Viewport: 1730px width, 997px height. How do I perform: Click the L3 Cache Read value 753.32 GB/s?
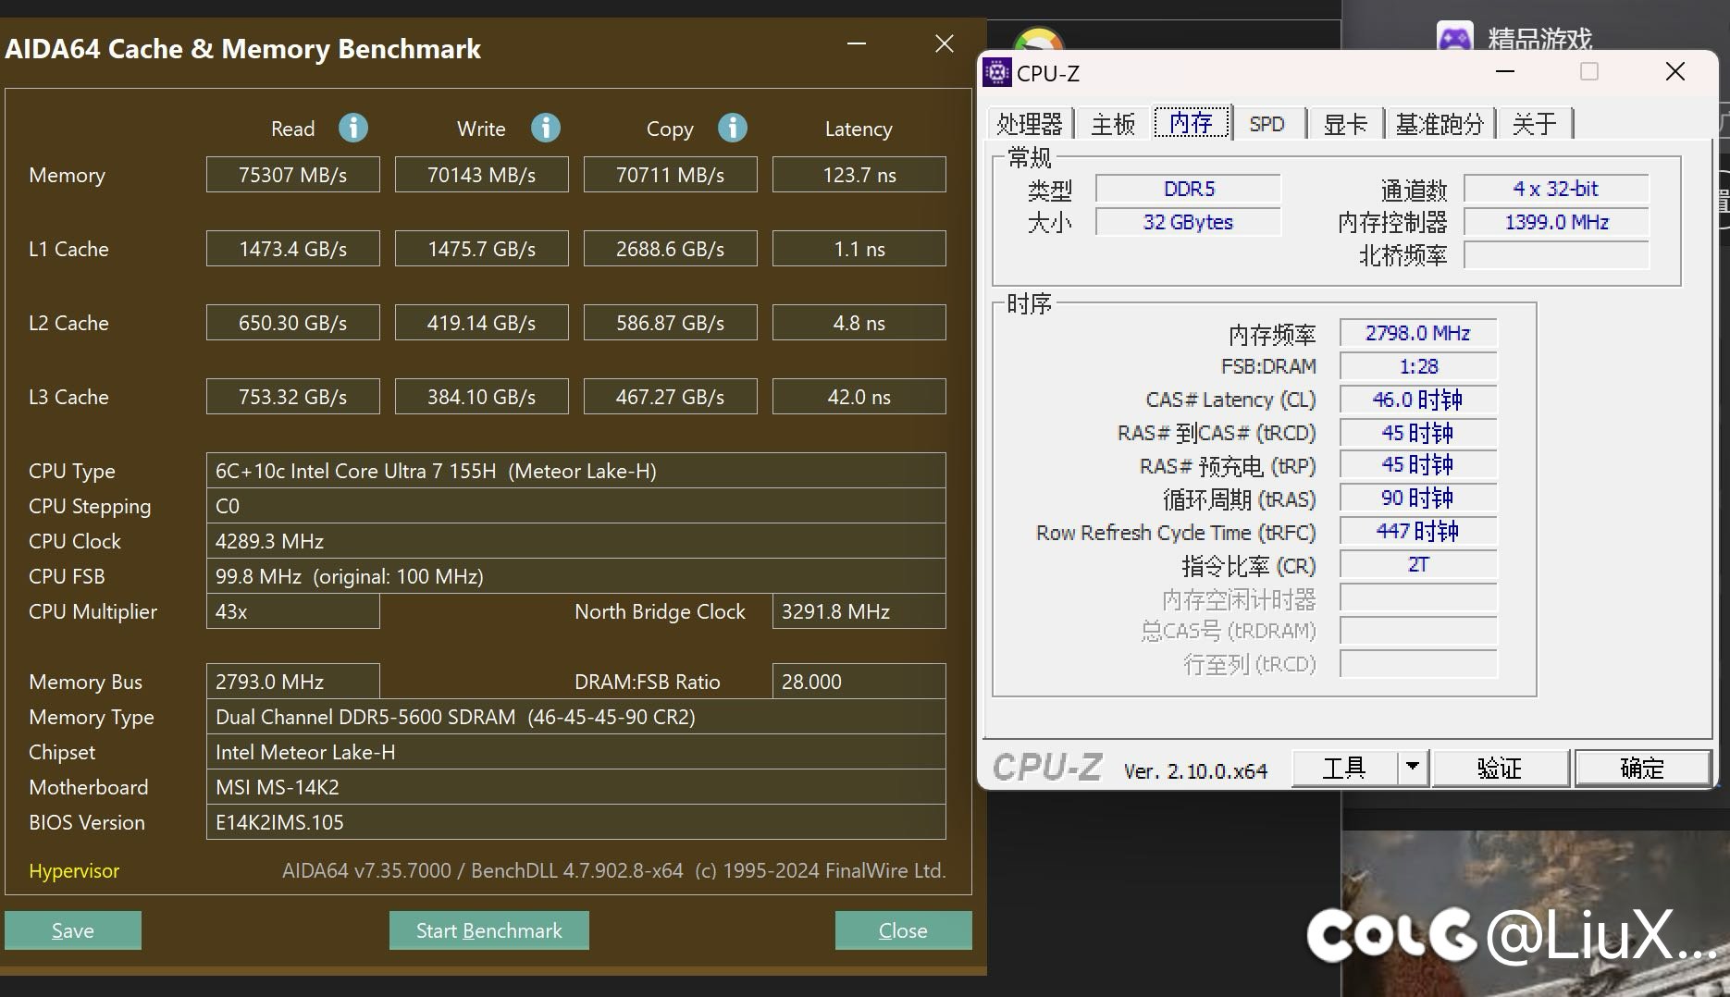(293, 397)
